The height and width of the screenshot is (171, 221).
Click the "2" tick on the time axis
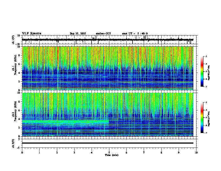57,153
